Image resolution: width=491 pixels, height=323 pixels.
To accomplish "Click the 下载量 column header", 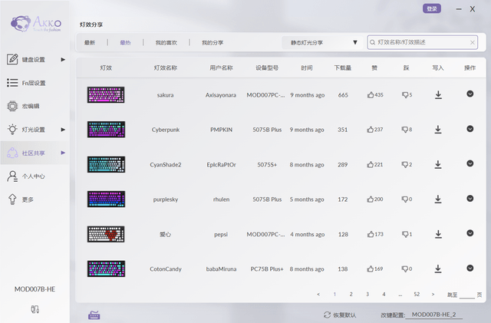I will pyautogui.click(x=343, y=68).
